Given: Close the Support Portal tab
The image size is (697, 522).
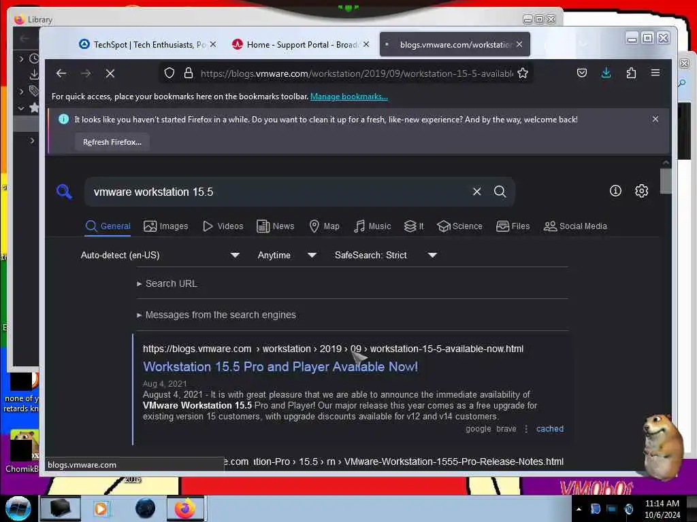Looking at the screenshot, I should click(366, 44).
